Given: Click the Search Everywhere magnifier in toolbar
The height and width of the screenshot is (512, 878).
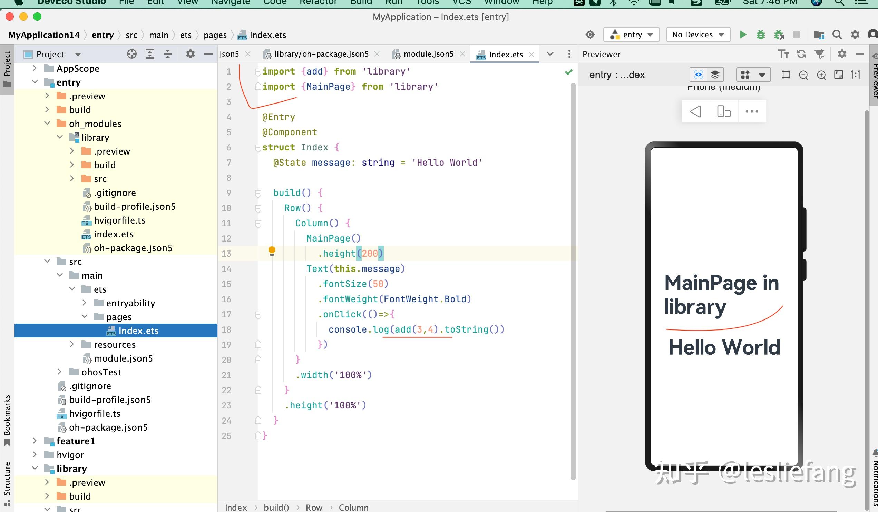Looking at the screenshot, I should pyautogui.click(x=837, y=35).
